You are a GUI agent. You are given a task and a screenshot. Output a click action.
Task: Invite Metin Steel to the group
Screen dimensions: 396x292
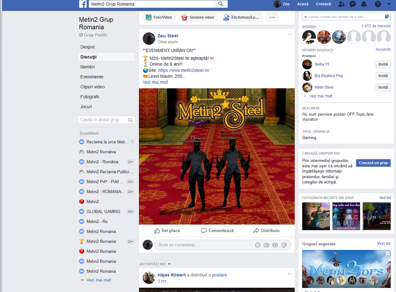pos(383,87)
